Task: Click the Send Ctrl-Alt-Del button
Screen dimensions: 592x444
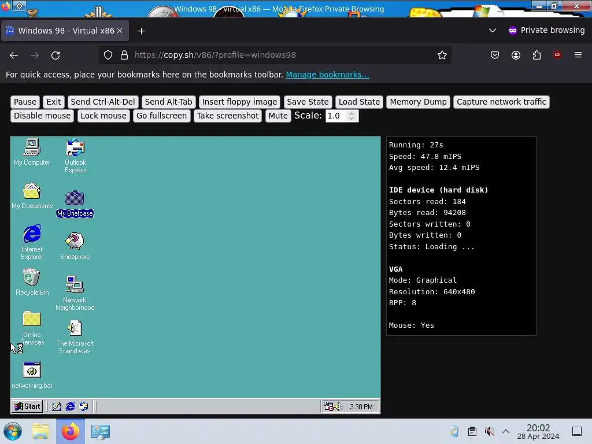Action: [103, 102]
